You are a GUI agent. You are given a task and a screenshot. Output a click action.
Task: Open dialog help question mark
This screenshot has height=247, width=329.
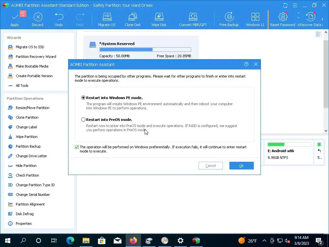coord(246,64)
